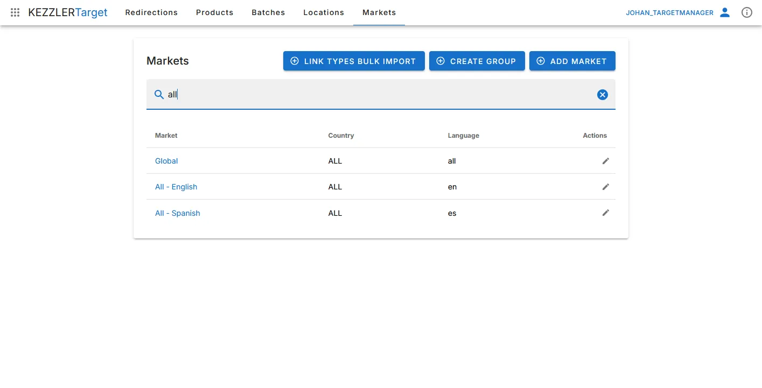Open the info icon in header

746,12
